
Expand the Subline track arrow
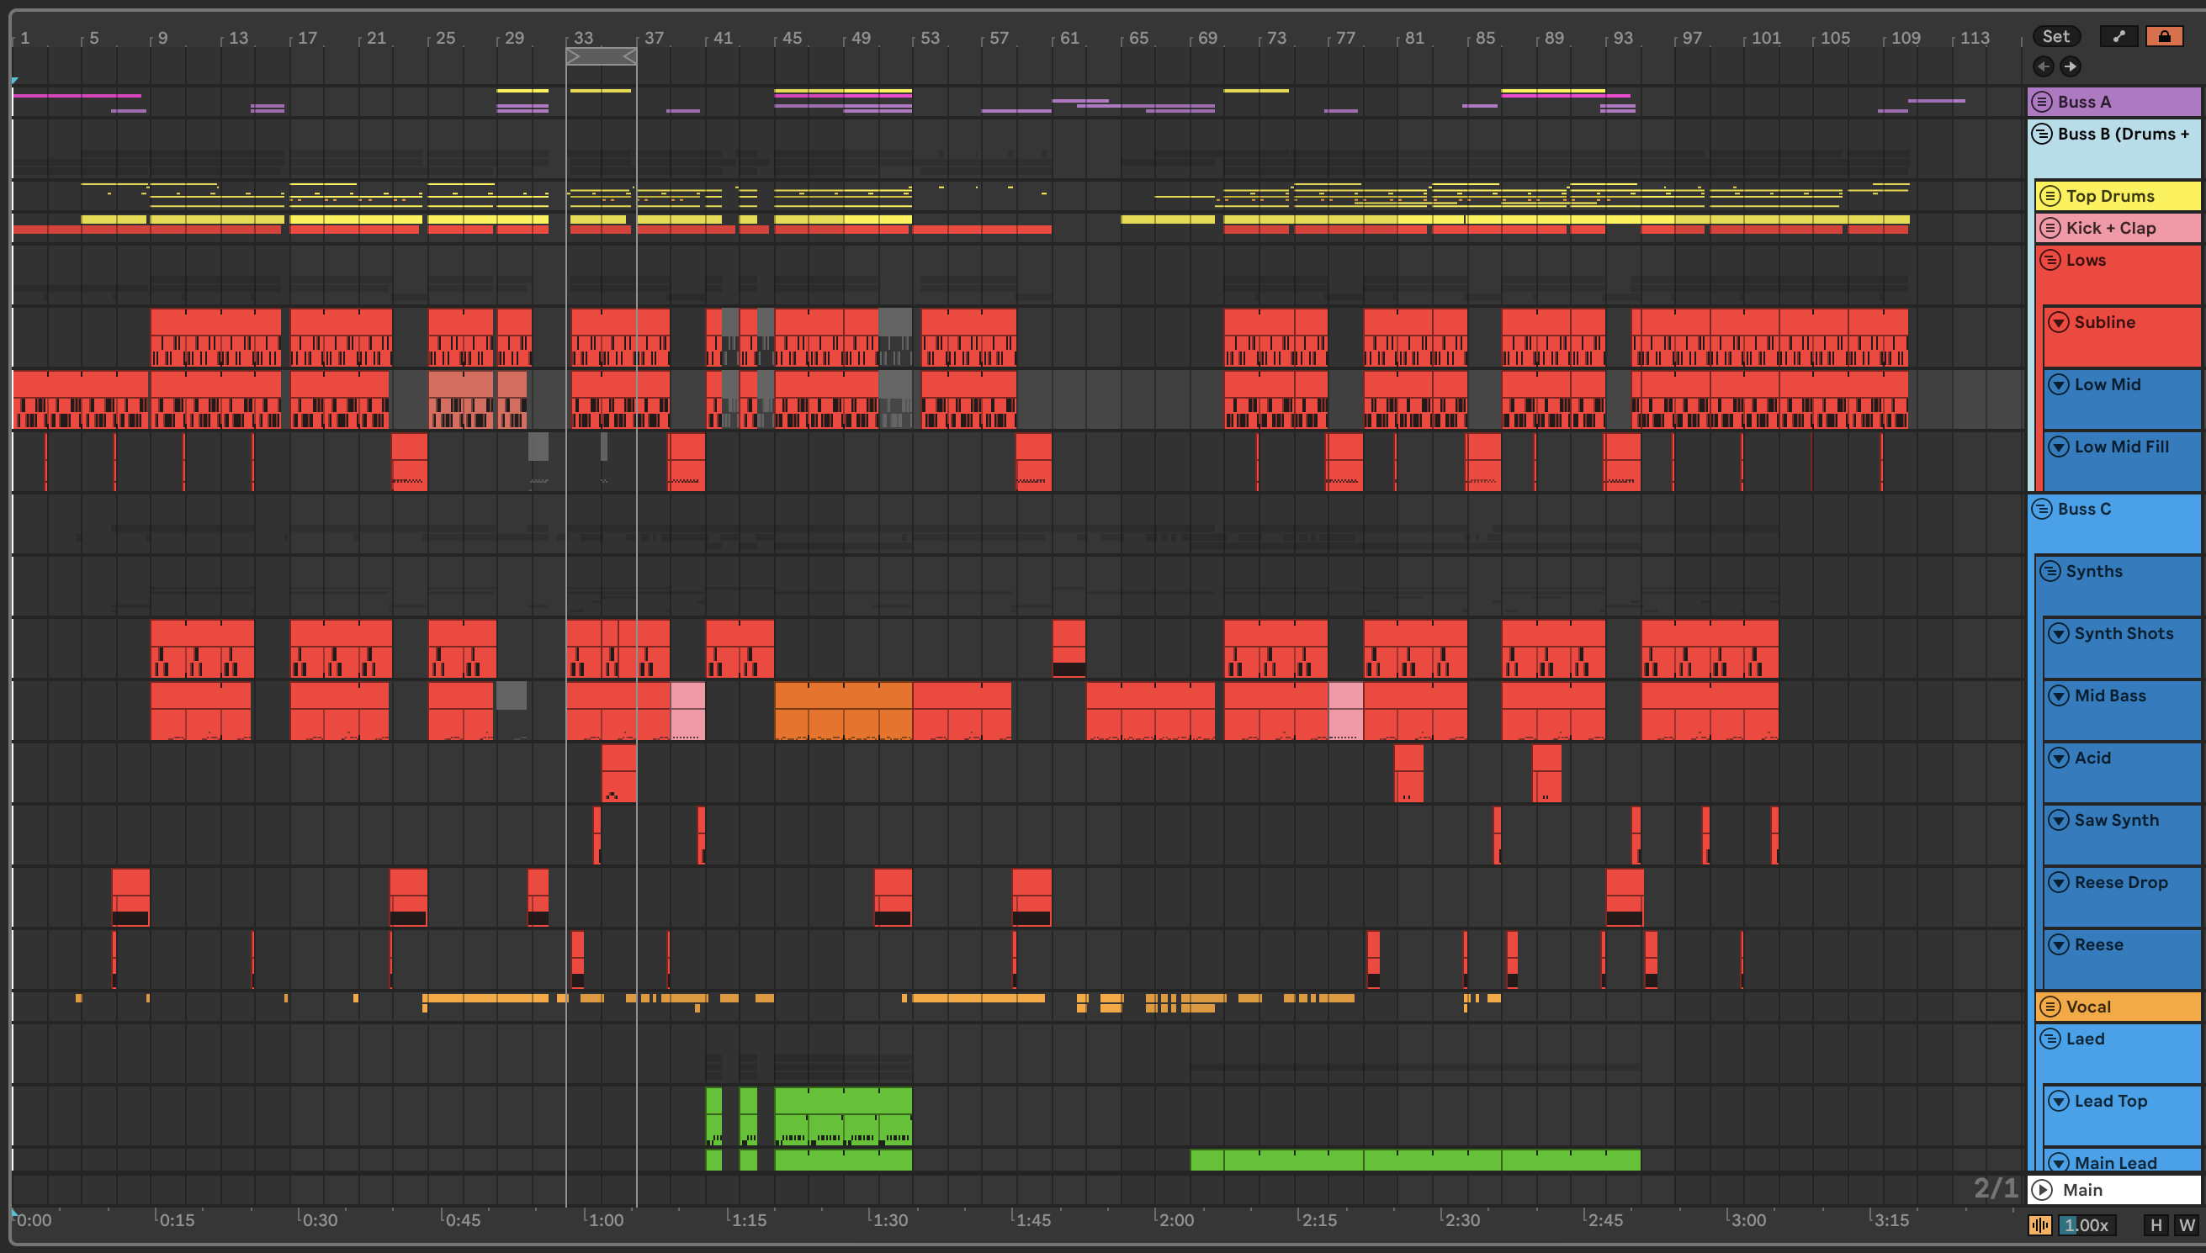point(2058,322)
